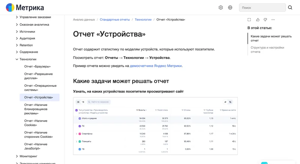Expand Сквозная аналитика section
300x164 pixels.
pyautogui.click(x=32, y=24)
